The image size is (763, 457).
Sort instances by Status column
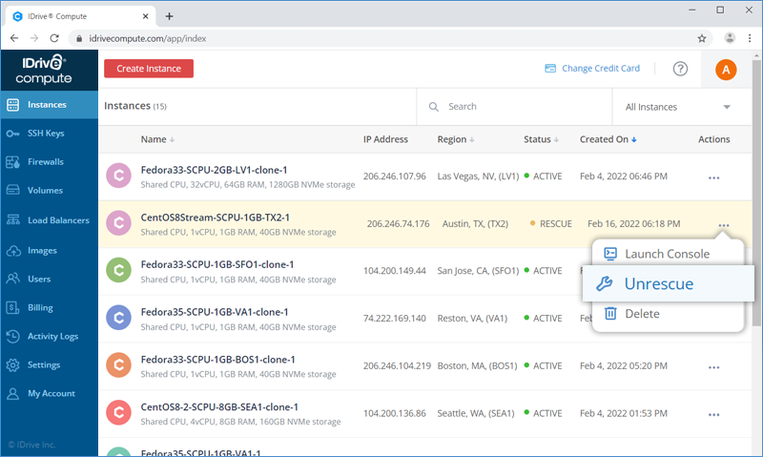pyautogui.click(x=541, y=139)
